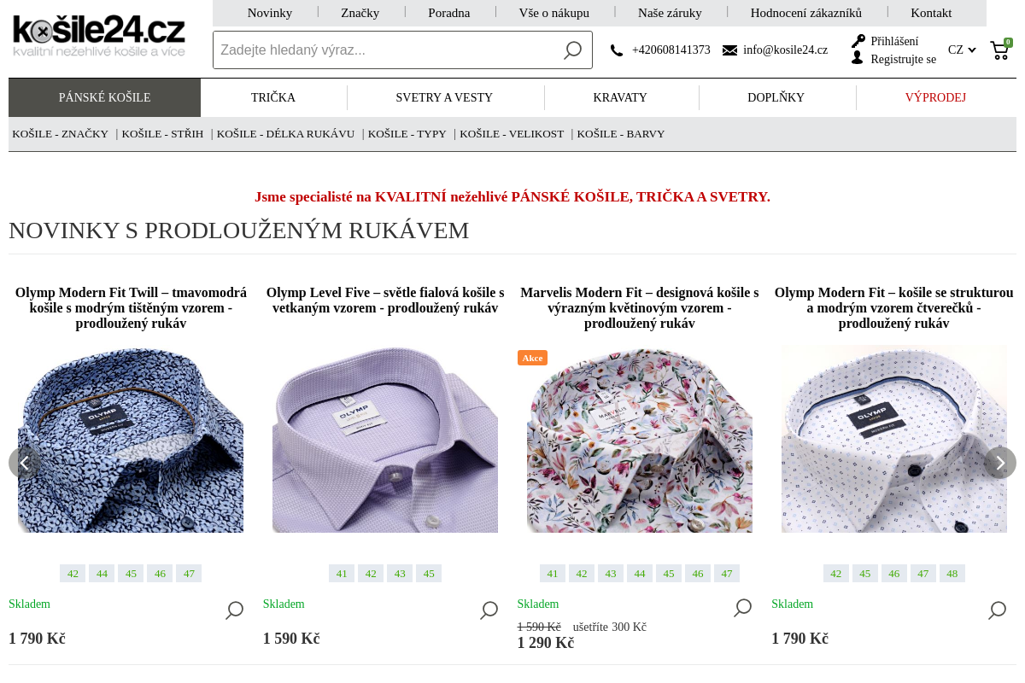The width and height of the screenshot is (1025, 683).
Task: Open the CZ language dropdown
Action: (962, 50)
